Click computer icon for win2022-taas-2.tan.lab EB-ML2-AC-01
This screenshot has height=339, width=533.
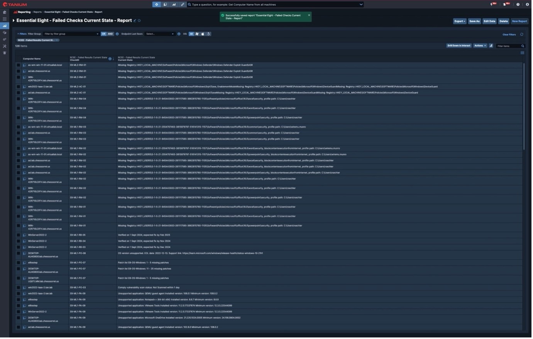(25, 87)
